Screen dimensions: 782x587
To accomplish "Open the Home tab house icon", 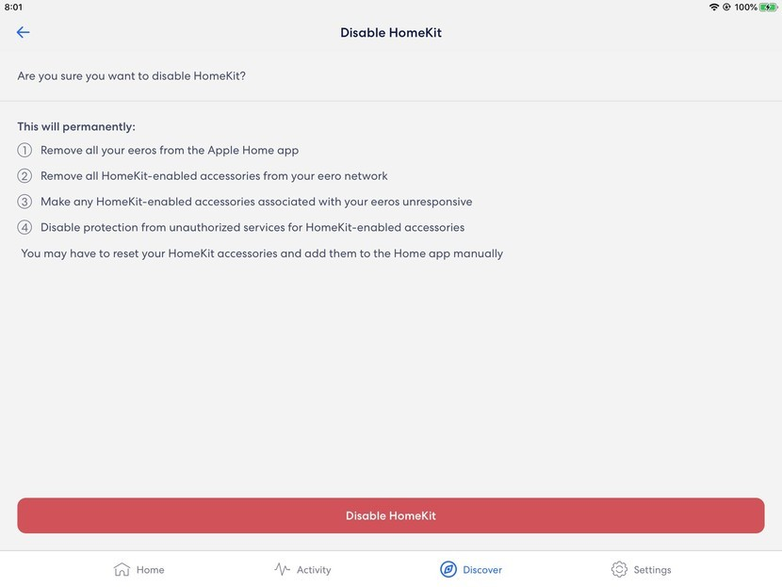I will (x=121, y=569).
